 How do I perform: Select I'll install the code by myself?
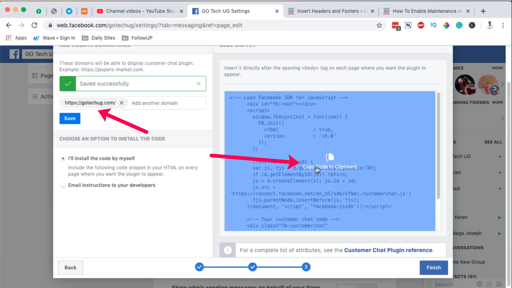(x=63, y=159)
